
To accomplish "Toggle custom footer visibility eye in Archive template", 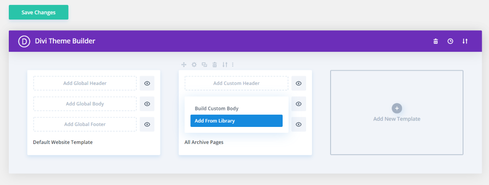I will tap(299, 124).
